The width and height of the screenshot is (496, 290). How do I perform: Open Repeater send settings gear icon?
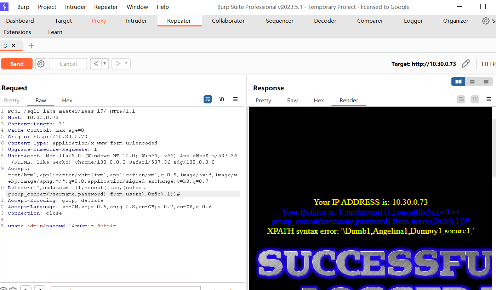point(41,64)
